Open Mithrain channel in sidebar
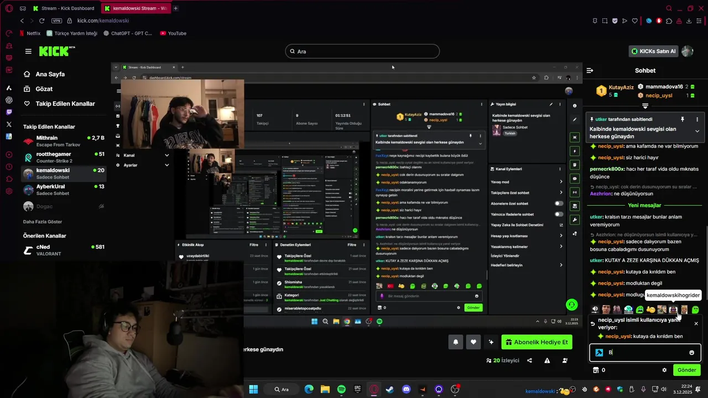The width and height of the screenshot is (708, 398). pos(64,141)
